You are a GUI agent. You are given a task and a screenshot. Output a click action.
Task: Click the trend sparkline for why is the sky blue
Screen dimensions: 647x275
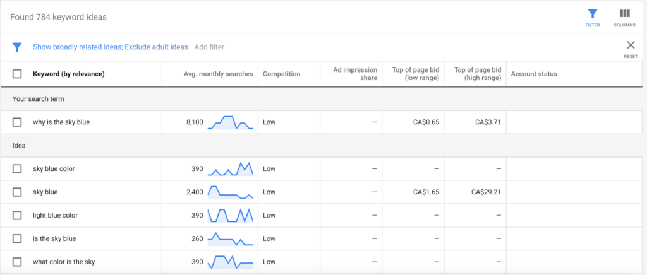click(x=230, y=122)
